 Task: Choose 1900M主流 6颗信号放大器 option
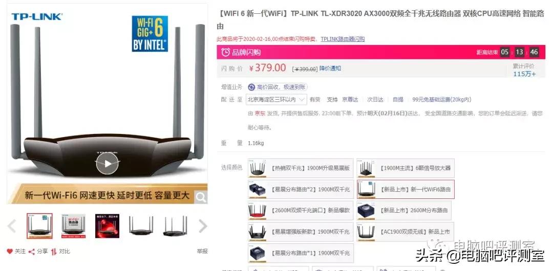tap(406, 168)
